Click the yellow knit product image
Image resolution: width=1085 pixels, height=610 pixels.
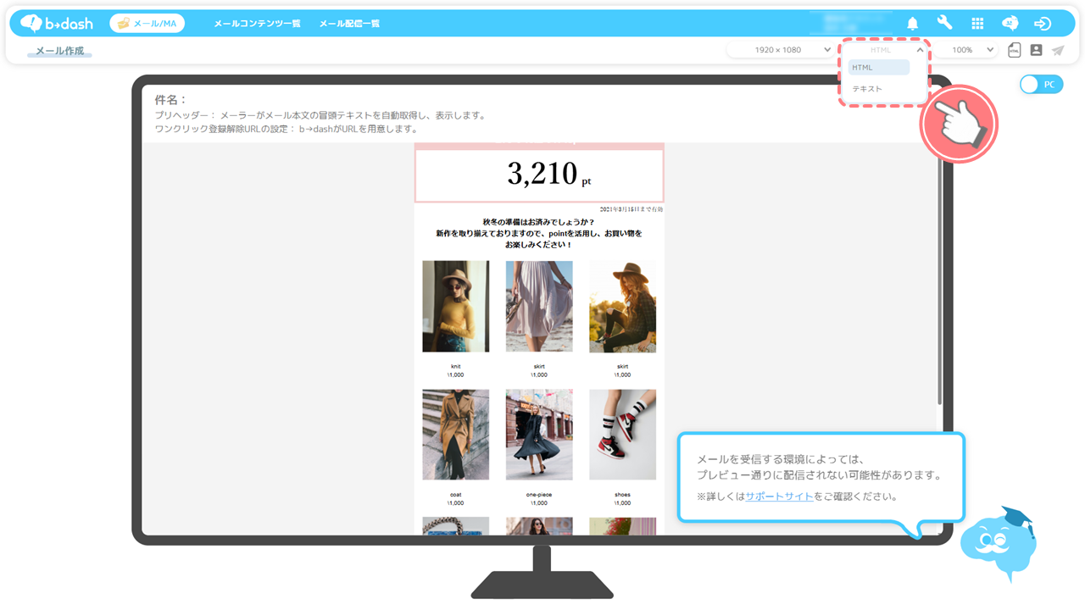(x=456, y=306)
